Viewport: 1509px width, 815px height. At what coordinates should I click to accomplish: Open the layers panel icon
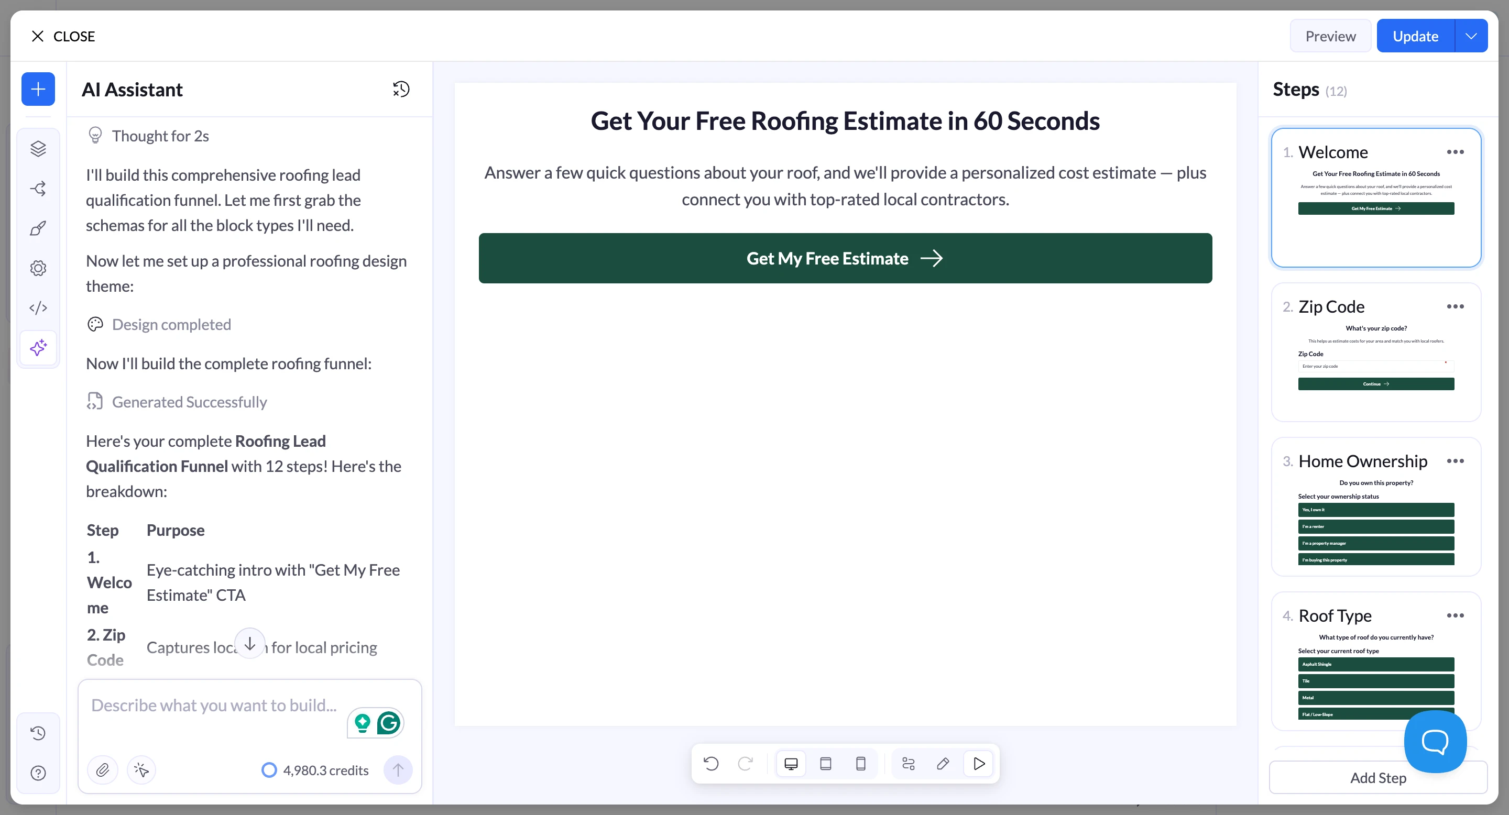(x=38, y=149)
